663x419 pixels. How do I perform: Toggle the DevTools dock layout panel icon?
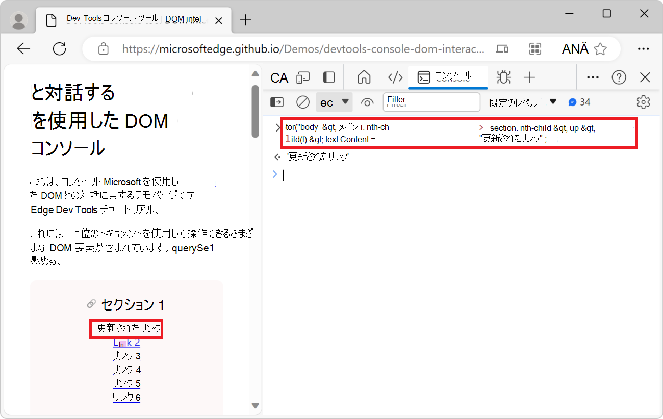point(328,77)
